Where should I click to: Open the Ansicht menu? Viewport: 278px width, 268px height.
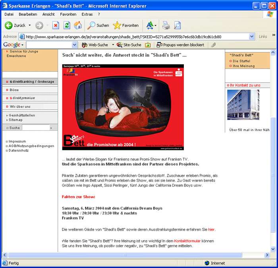tap(48, 14)
